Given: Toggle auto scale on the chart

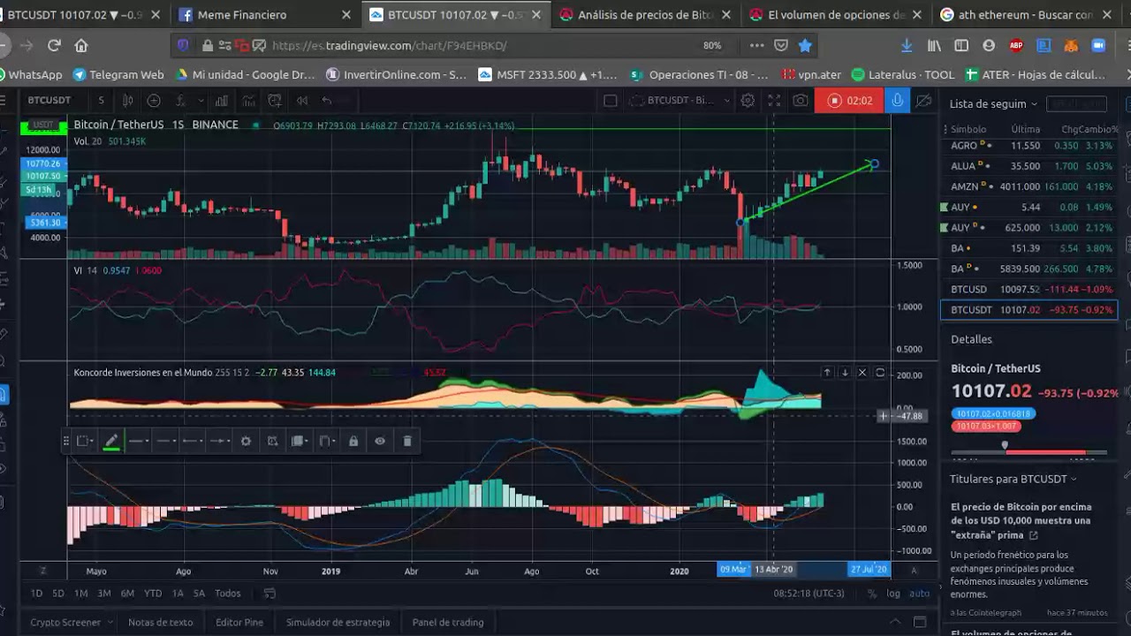Looking at the screenshot, I should (920, 594).
